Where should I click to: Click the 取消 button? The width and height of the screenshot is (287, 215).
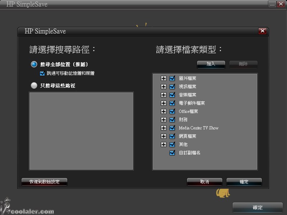tap(204, 182)
